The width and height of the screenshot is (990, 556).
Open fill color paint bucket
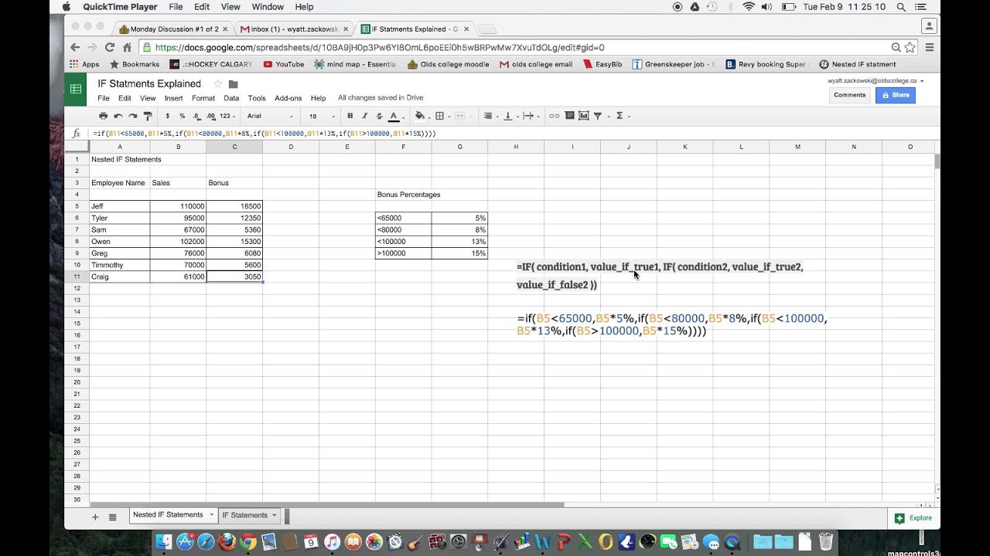420,116
